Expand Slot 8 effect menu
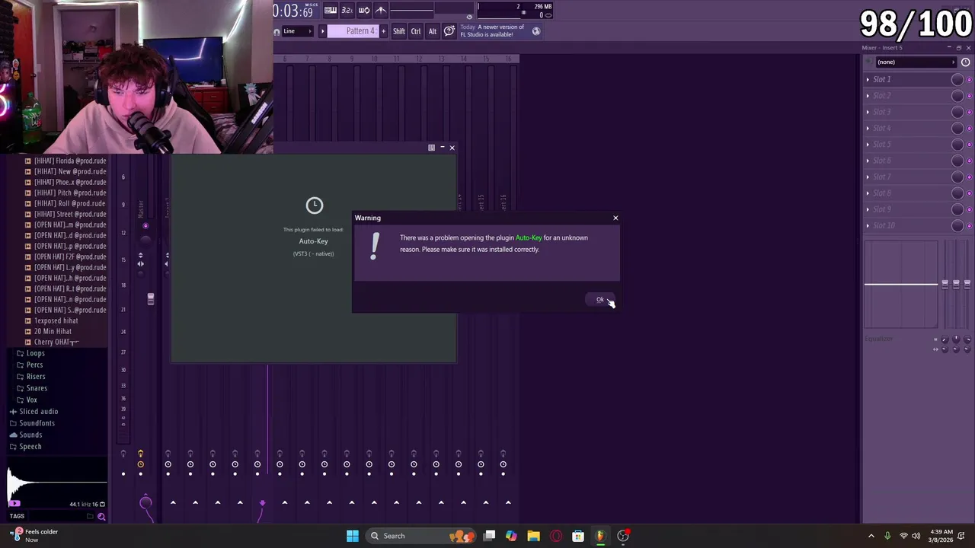 [x=868, y=193]
